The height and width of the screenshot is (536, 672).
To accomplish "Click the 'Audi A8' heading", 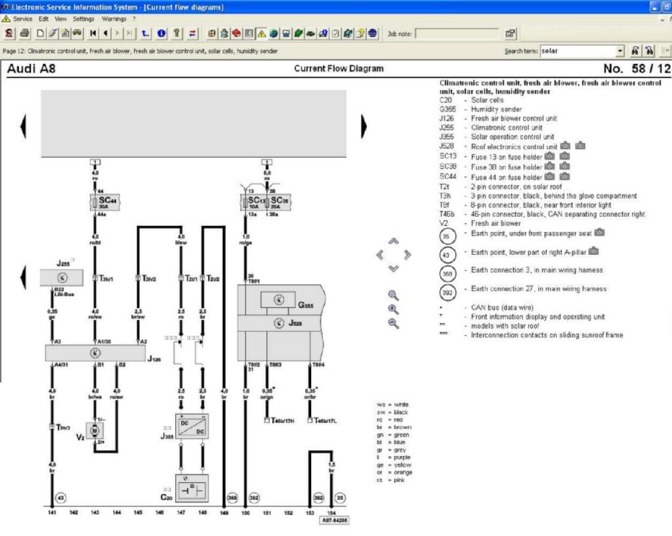I will coord(31,68).
